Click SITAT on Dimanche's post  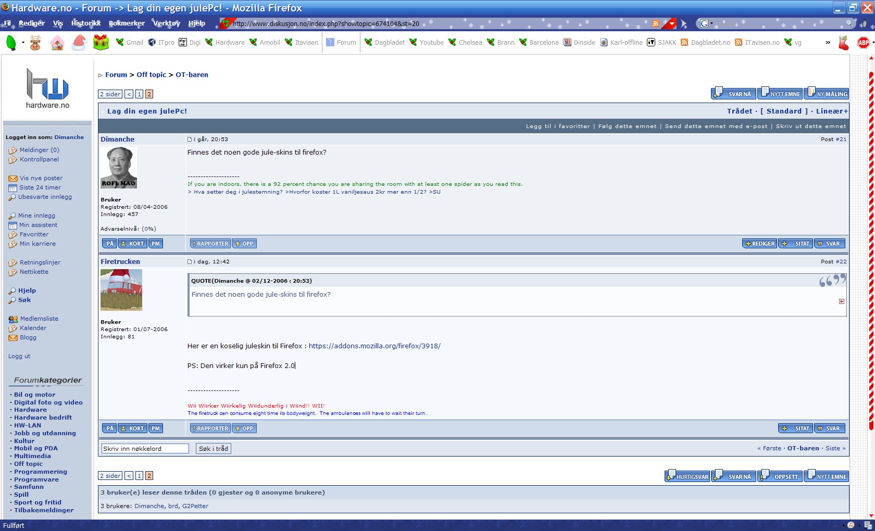coord(795,244)
